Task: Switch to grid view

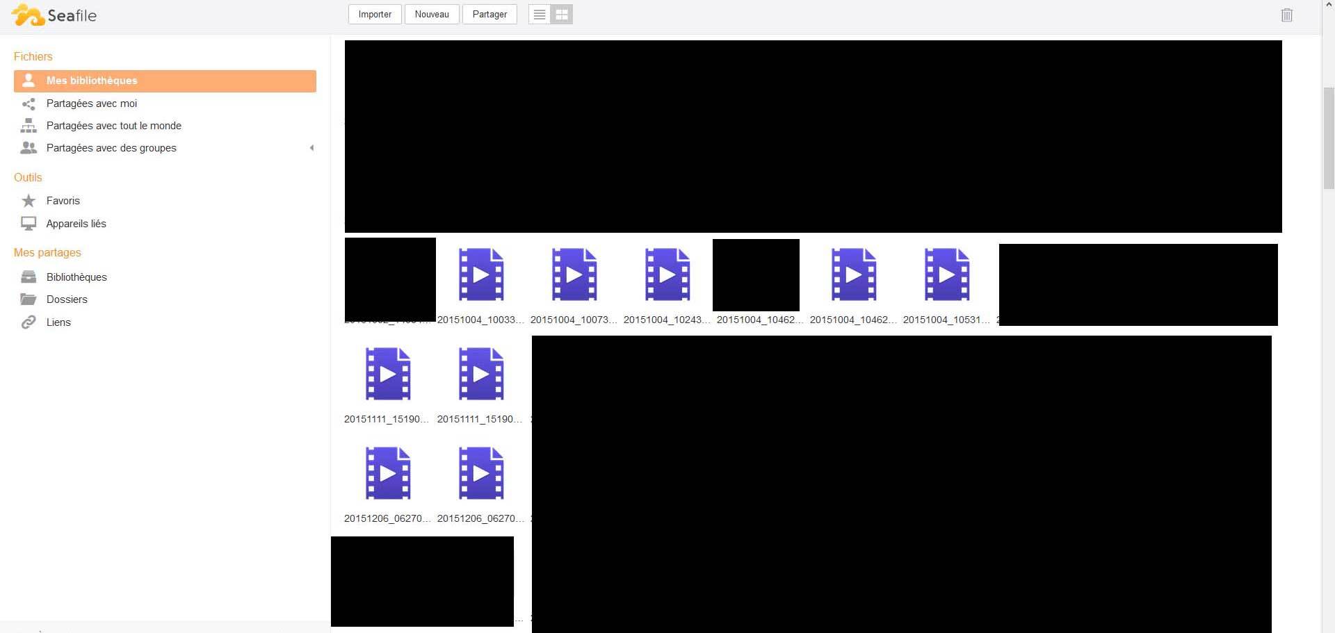Action: [562, 15]
